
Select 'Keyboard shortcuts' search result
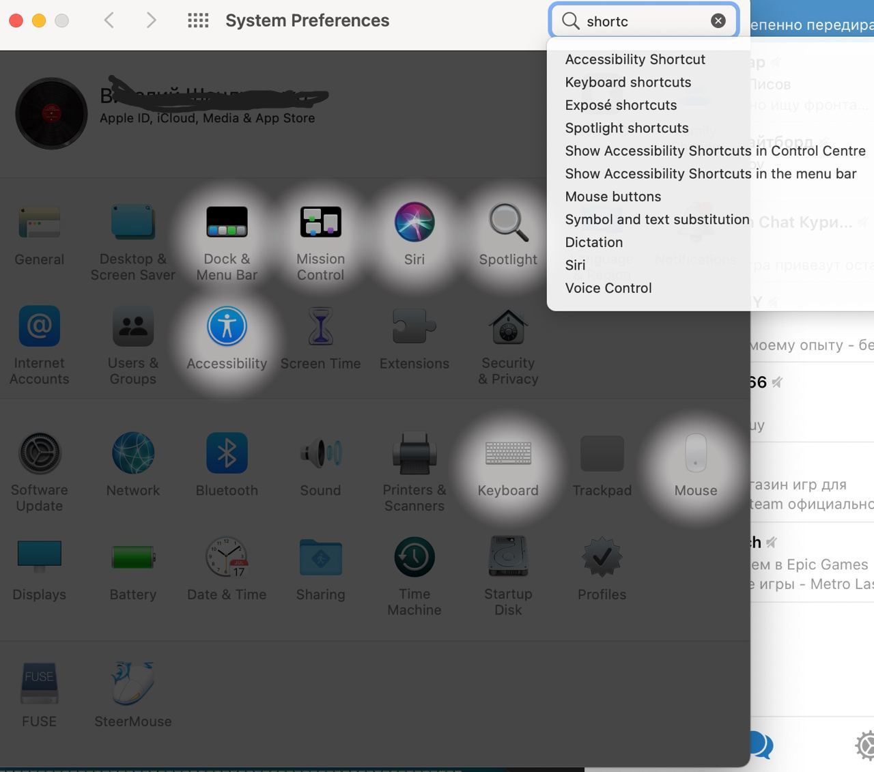tap(628, 82)
